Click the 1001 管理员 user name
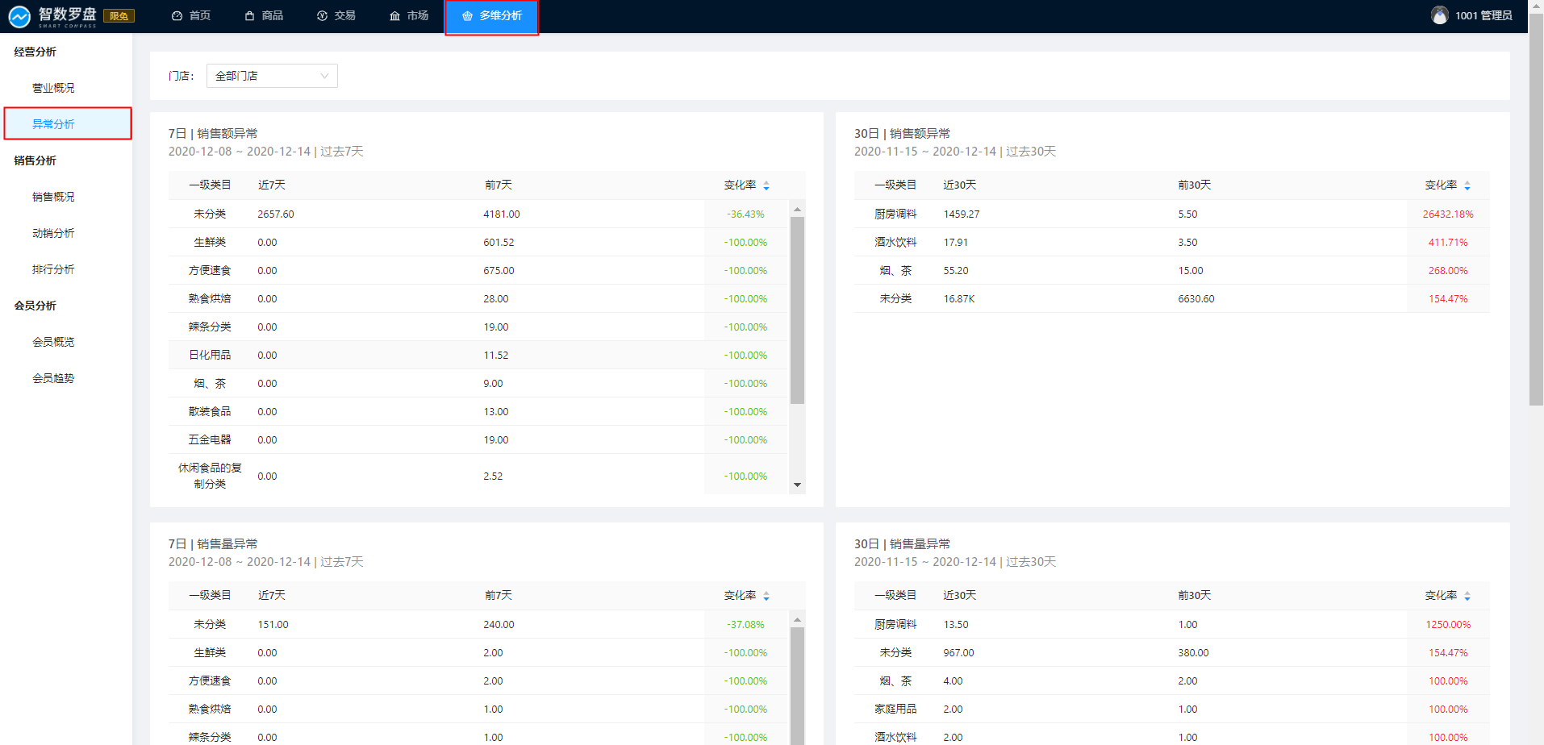Viewport: 1544px width, 745px height. [x=1483, y=15]
